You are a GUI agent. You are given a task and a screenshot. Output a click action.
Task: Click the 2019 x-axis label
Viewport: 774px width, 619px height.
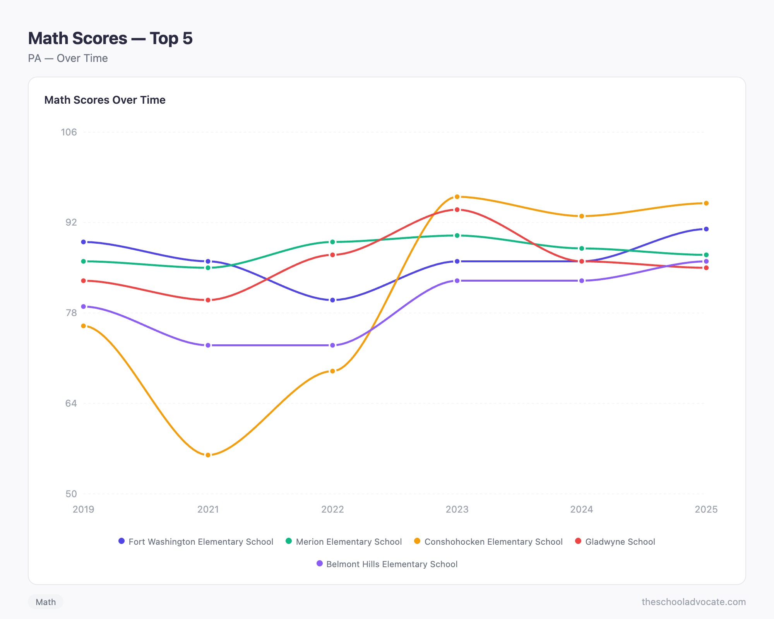(x=84, y=509)
